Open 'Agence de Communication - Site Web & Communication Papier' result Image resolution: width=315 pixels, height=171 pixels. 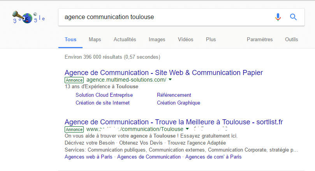pos(164,73)
